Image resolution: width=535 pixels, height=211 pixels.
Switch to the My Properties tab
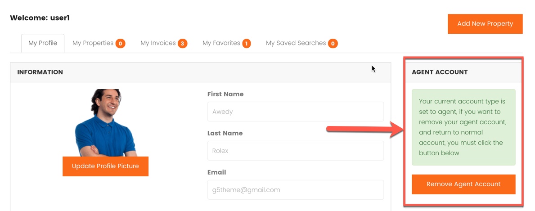pos(99,43)
